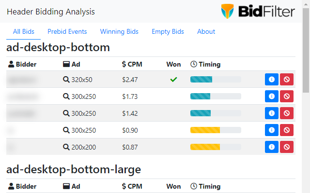The width and height of the screenshot is (310, 193).
Task: Block the $0.87 bid row
Action: [287, 147]
